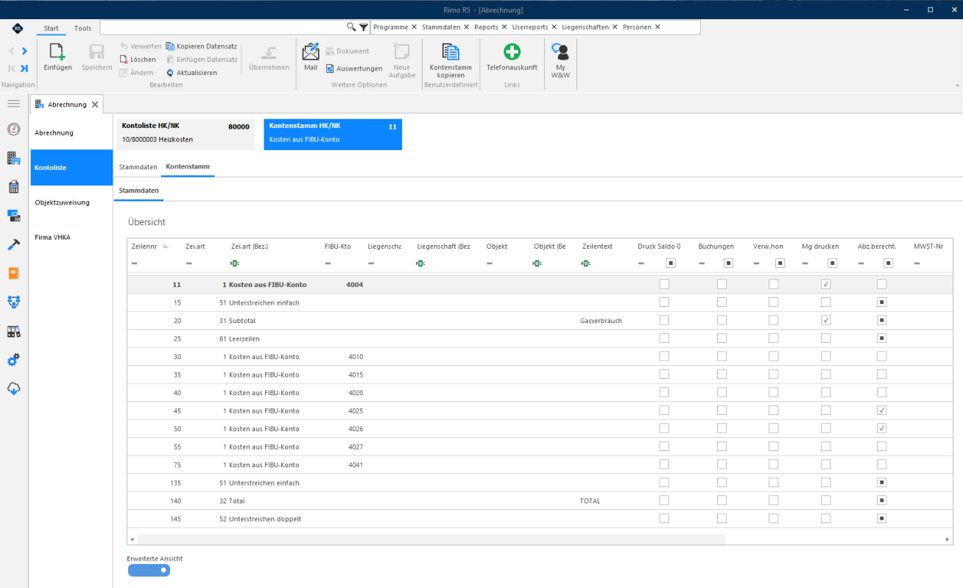Open Telefonauskunft green plus icon

click(512, 52)
